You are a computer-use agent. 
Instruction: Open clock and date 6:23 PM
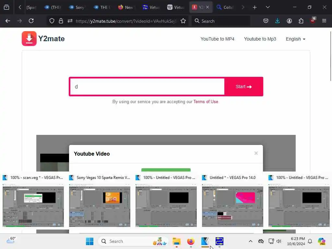(296, 241)
